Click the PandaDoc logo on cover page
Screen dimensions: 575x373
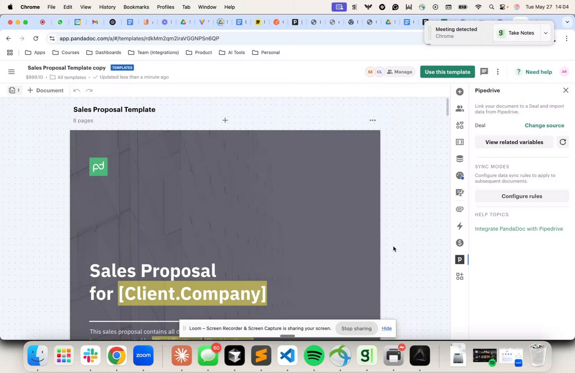(98, 167)
